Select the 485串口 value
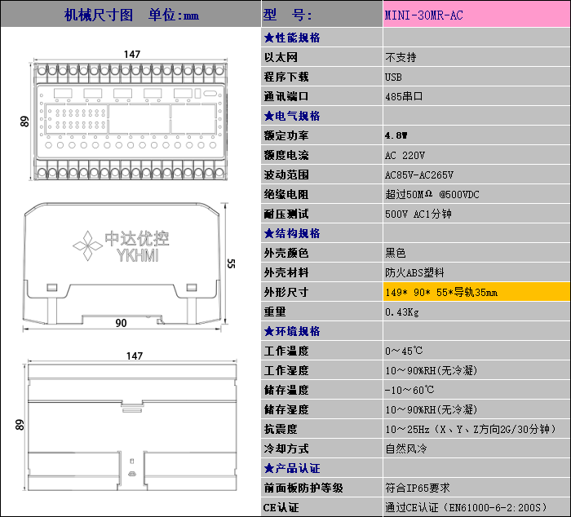This screenshot has width=571, height=517. tap(404, 96)
